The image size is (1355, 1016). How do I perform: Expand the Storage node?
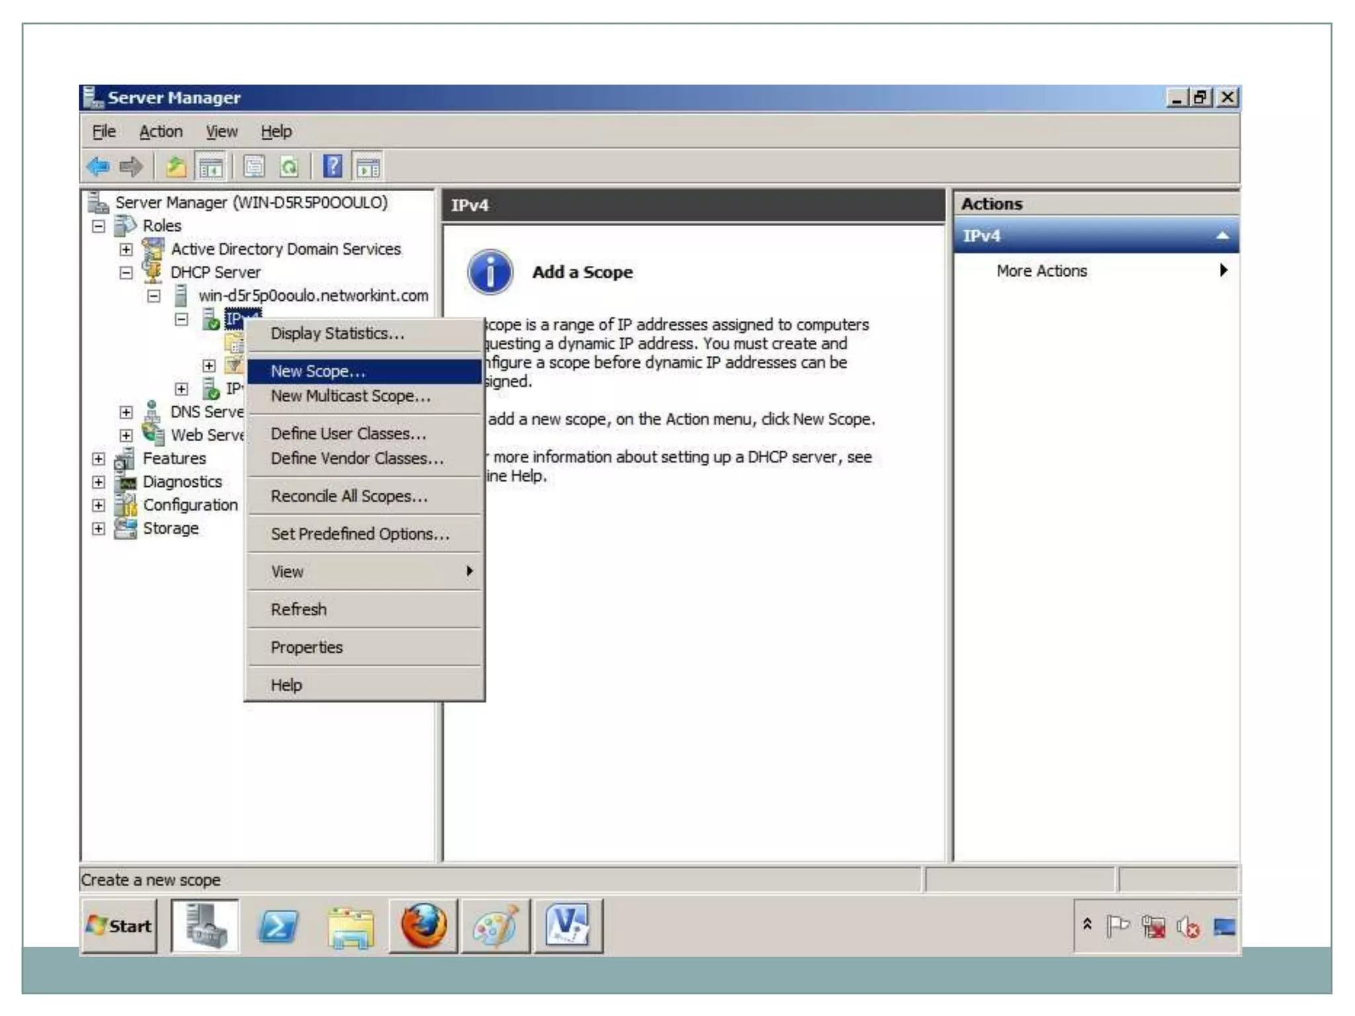pos(99,529)
